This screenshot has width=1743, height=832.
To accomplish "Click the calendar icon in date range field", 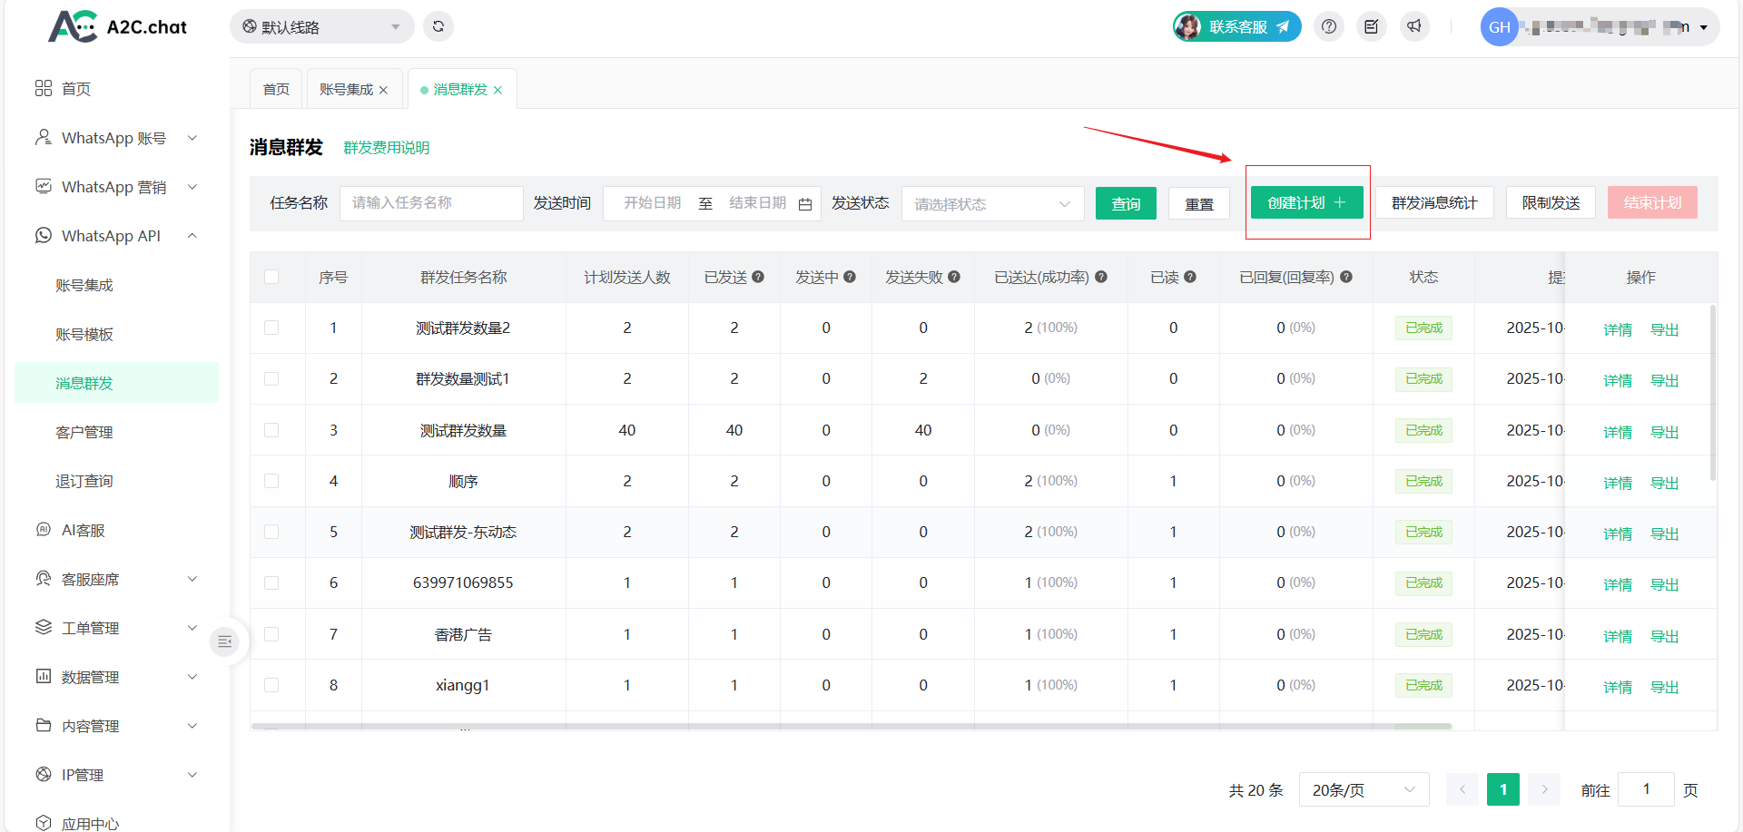I will tap(805, 204).
